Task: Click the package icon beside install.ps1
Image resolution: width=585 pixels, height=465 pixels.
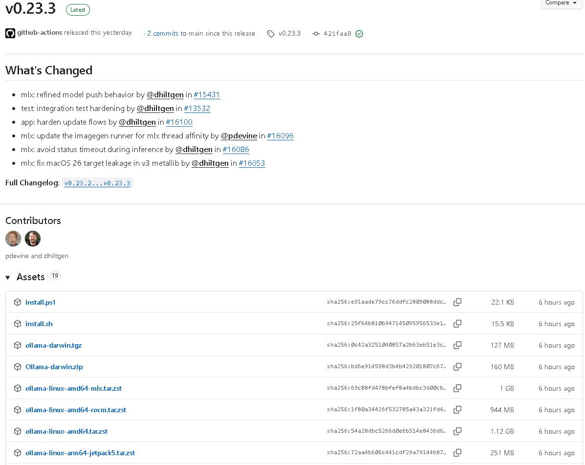Action: (x=18, y=302)
